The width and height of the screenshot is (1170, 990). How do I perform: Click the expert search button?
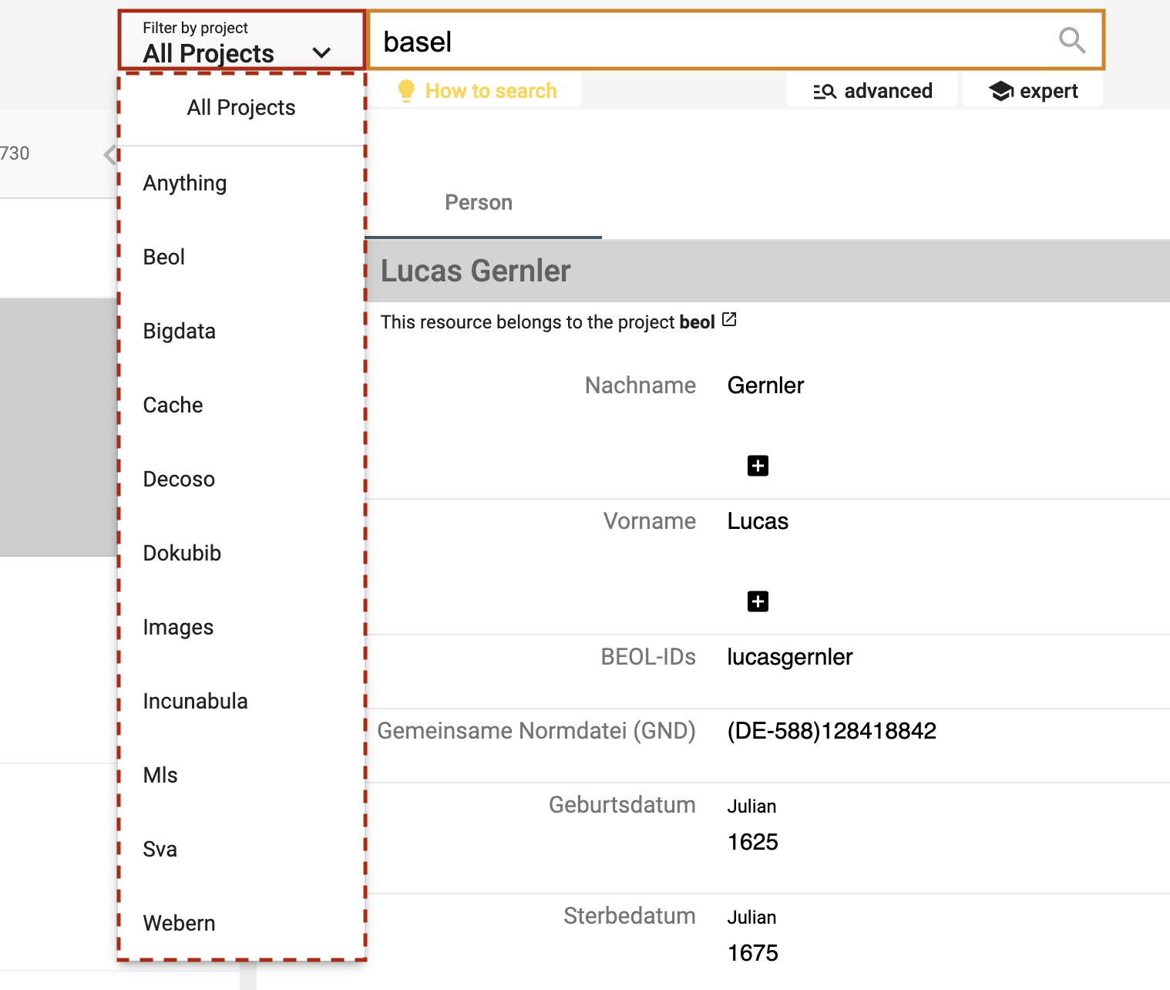(x=1032, y=90)
